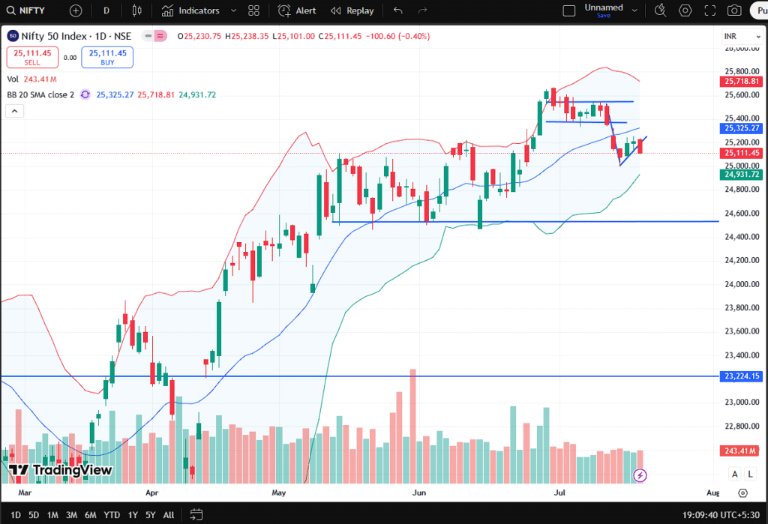This screenshot has width=768, height=524.
Task: Toggle auto scale with the A button
Action: [x=735, y=474]
